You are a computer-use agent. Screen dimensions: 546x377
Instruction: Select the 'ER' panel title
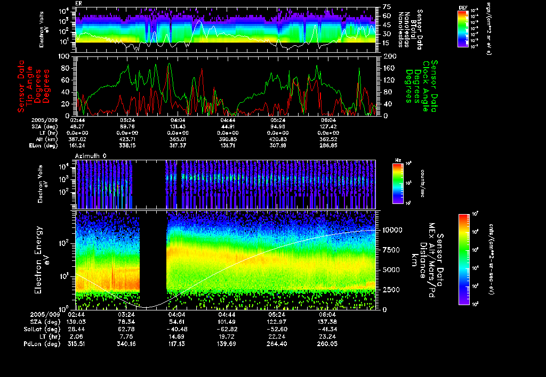(x=78, y=4)
